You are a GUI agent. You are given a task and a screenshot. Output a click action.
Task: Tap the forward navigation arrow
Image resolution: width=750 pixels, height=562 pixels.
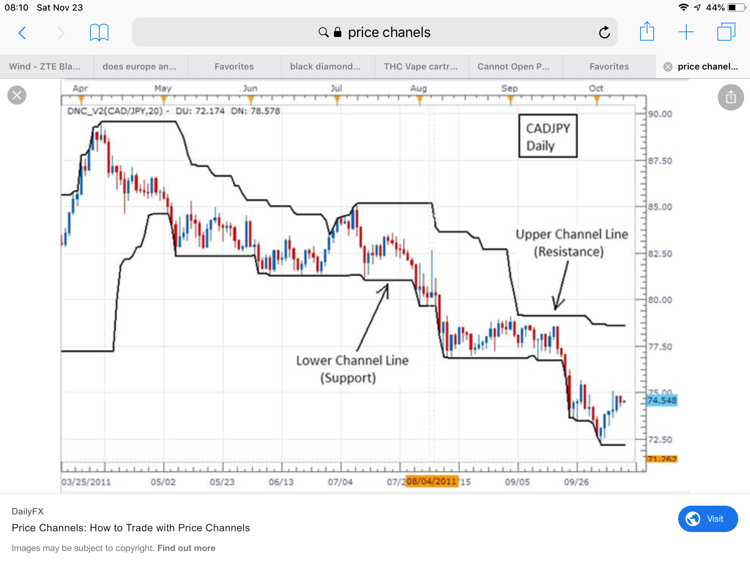coord(61,33)
